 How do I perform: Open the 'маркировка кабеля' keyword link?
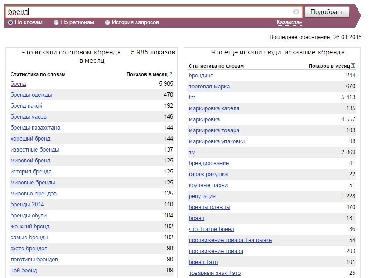[214, 108]
